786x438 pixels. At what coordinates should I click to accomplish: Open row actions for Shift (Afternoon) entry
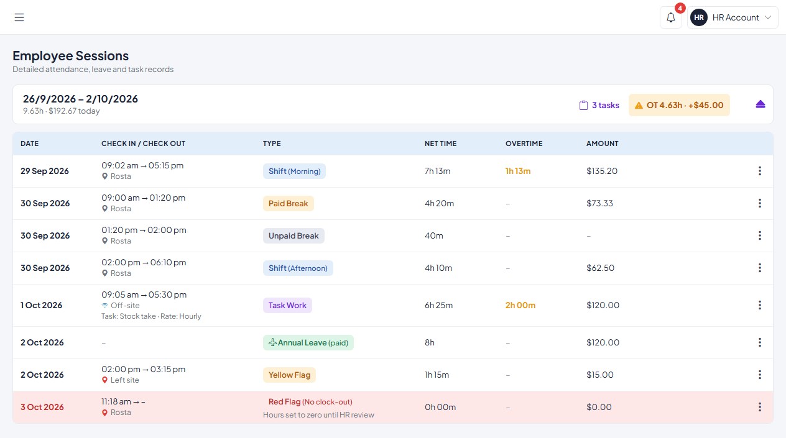coord(760,268)
